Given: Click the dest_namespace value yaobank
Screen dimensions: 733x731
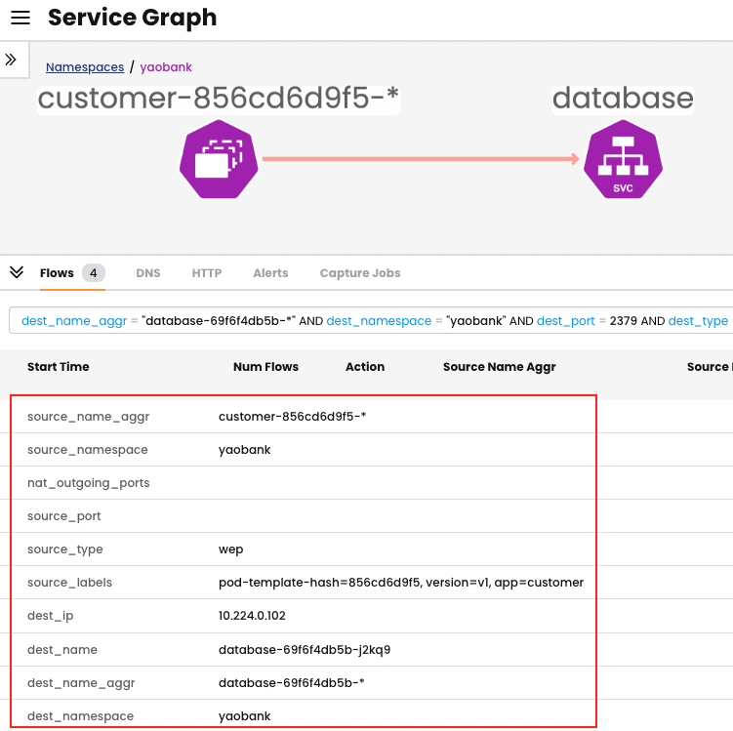Looking at the screenshot, I should tap(244, 716).
